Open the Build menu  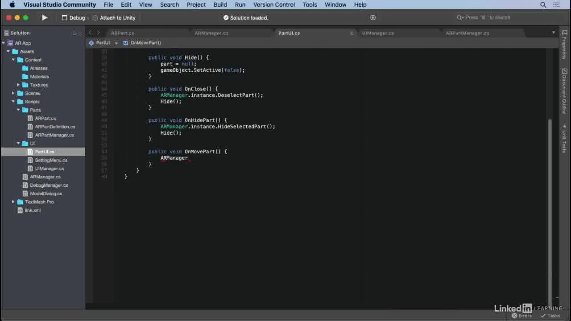point(220,4)
